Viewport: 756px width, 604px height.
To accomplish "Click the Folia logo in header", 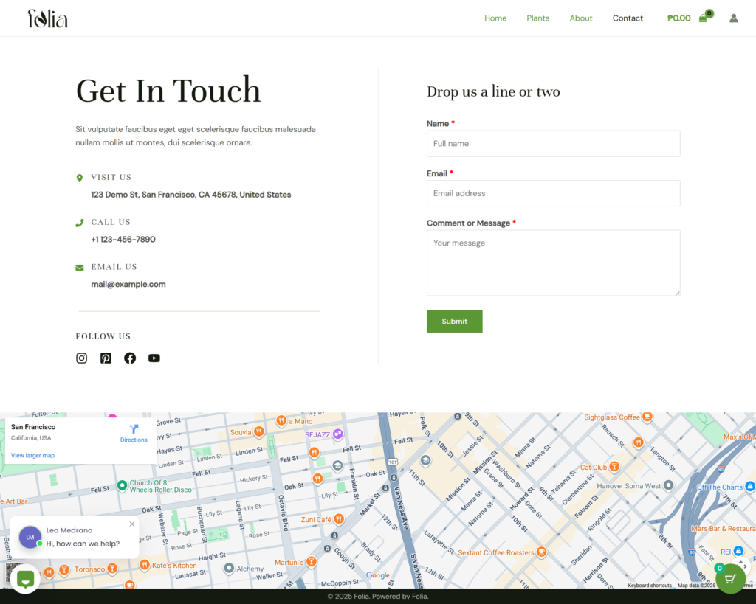I will pyautogui.click(x=48, y=18).
